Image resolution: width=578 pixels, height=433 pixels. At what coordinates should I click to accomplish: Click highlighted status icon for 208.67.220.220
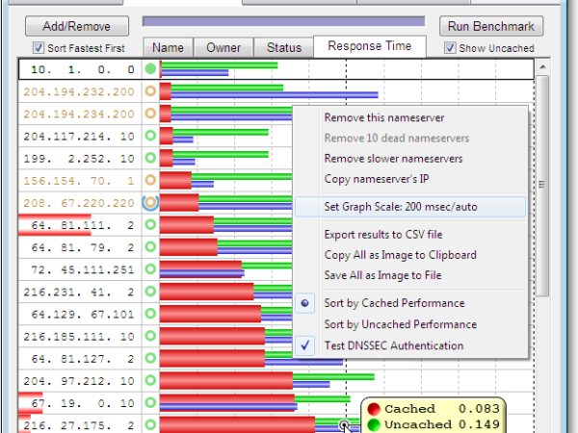pyautogui.click(x=150, y=202)
